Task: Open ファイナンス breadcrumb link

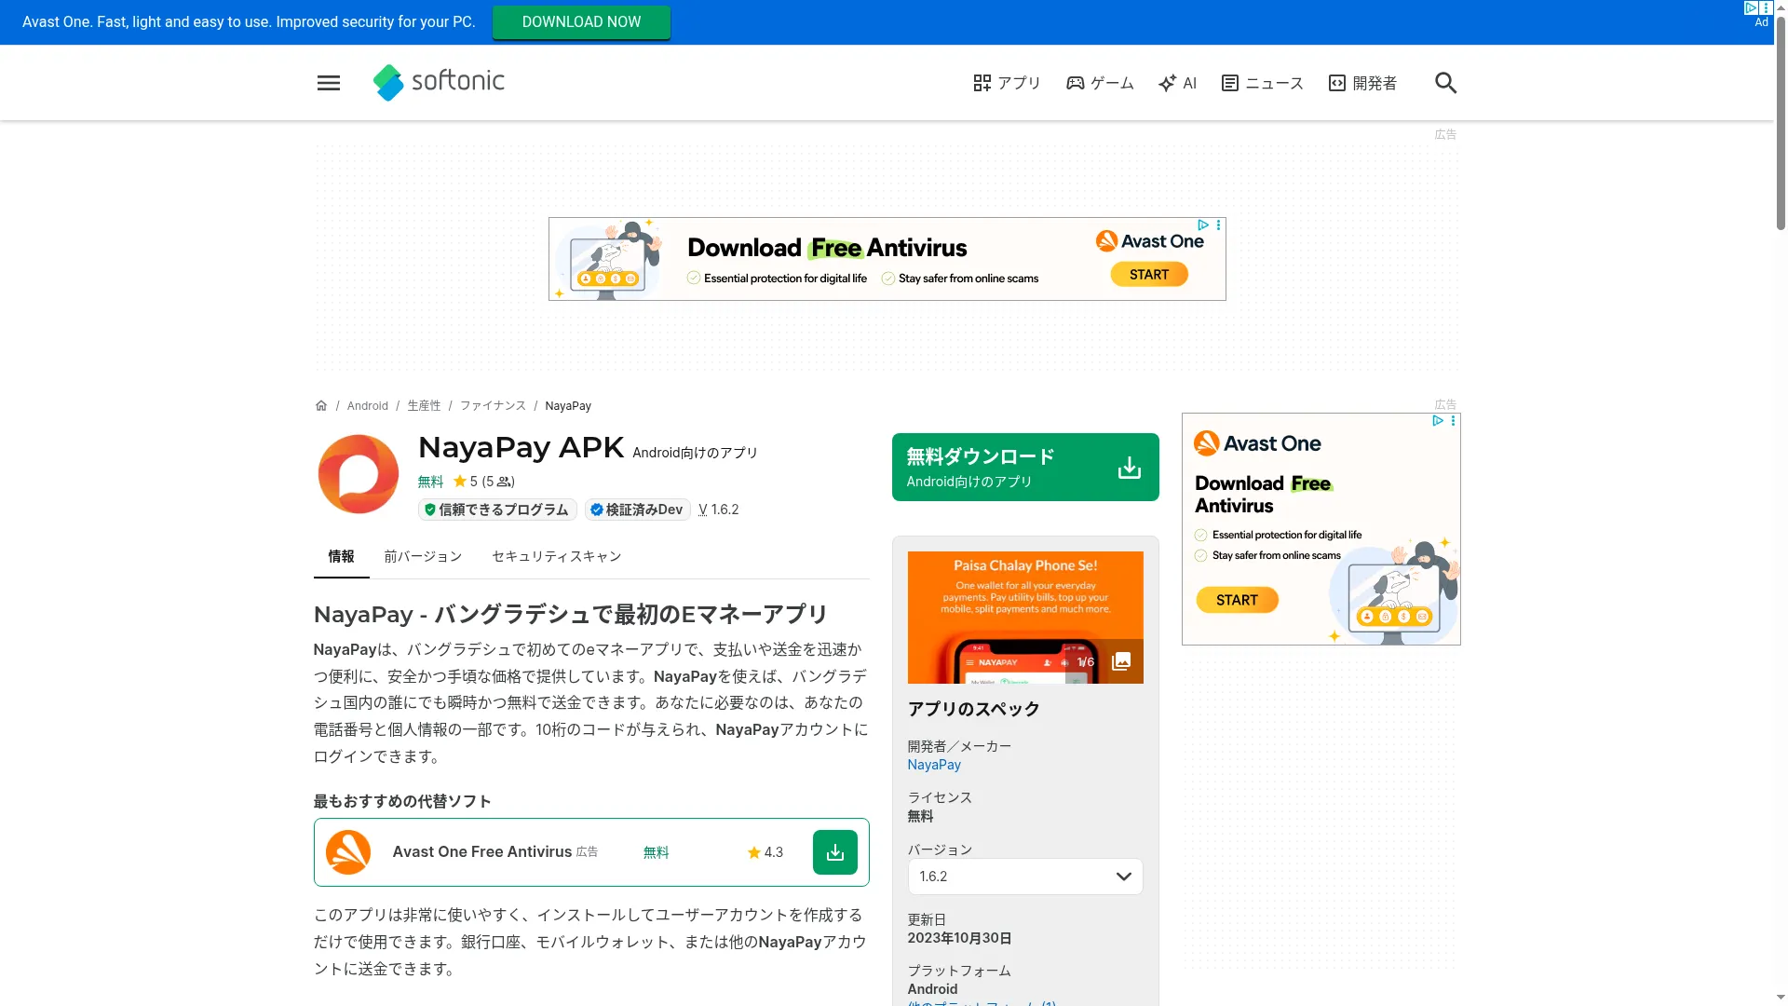Action: point(493,406)
